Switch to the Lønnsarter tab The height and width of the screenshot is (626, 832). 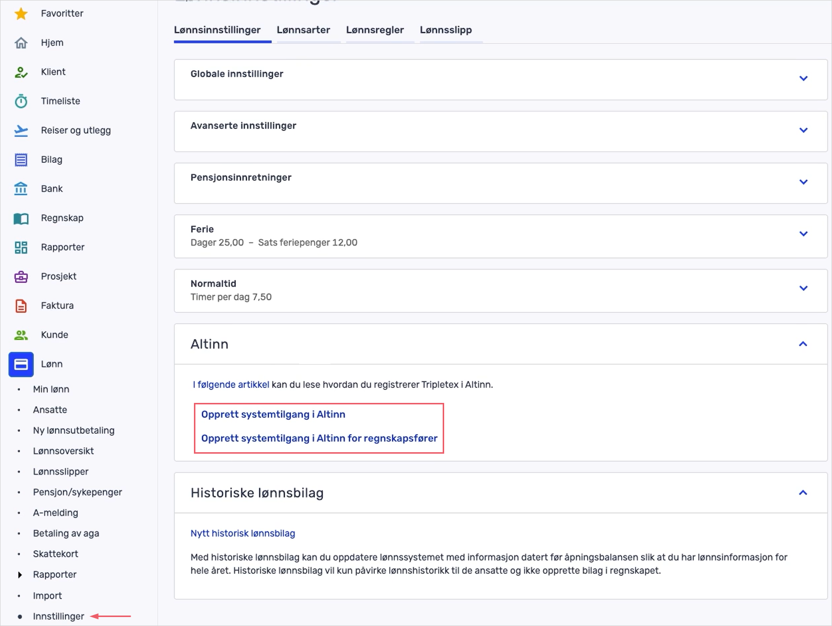[303, 30]
